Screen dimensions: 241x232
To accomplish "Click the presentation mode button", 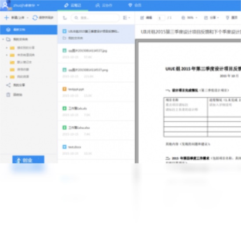I will [232, 18].
